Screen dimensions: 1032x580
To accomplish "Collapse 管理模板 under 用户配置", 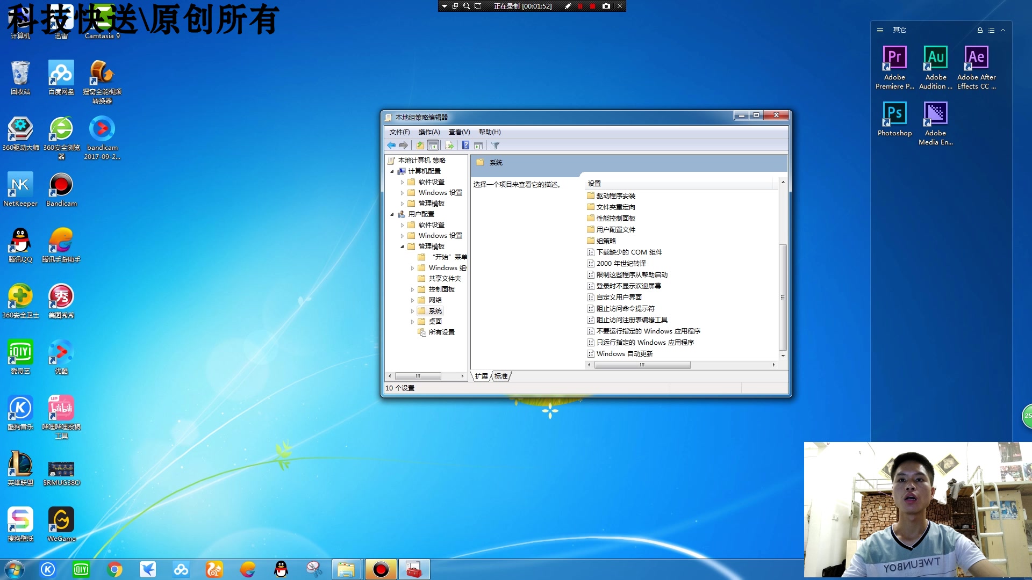I will 402,247.
